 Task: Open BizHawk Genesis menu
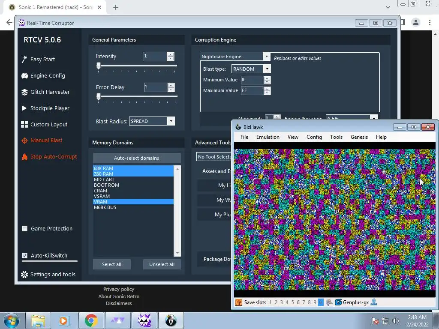pyautogui.click(x=359, y=137)
